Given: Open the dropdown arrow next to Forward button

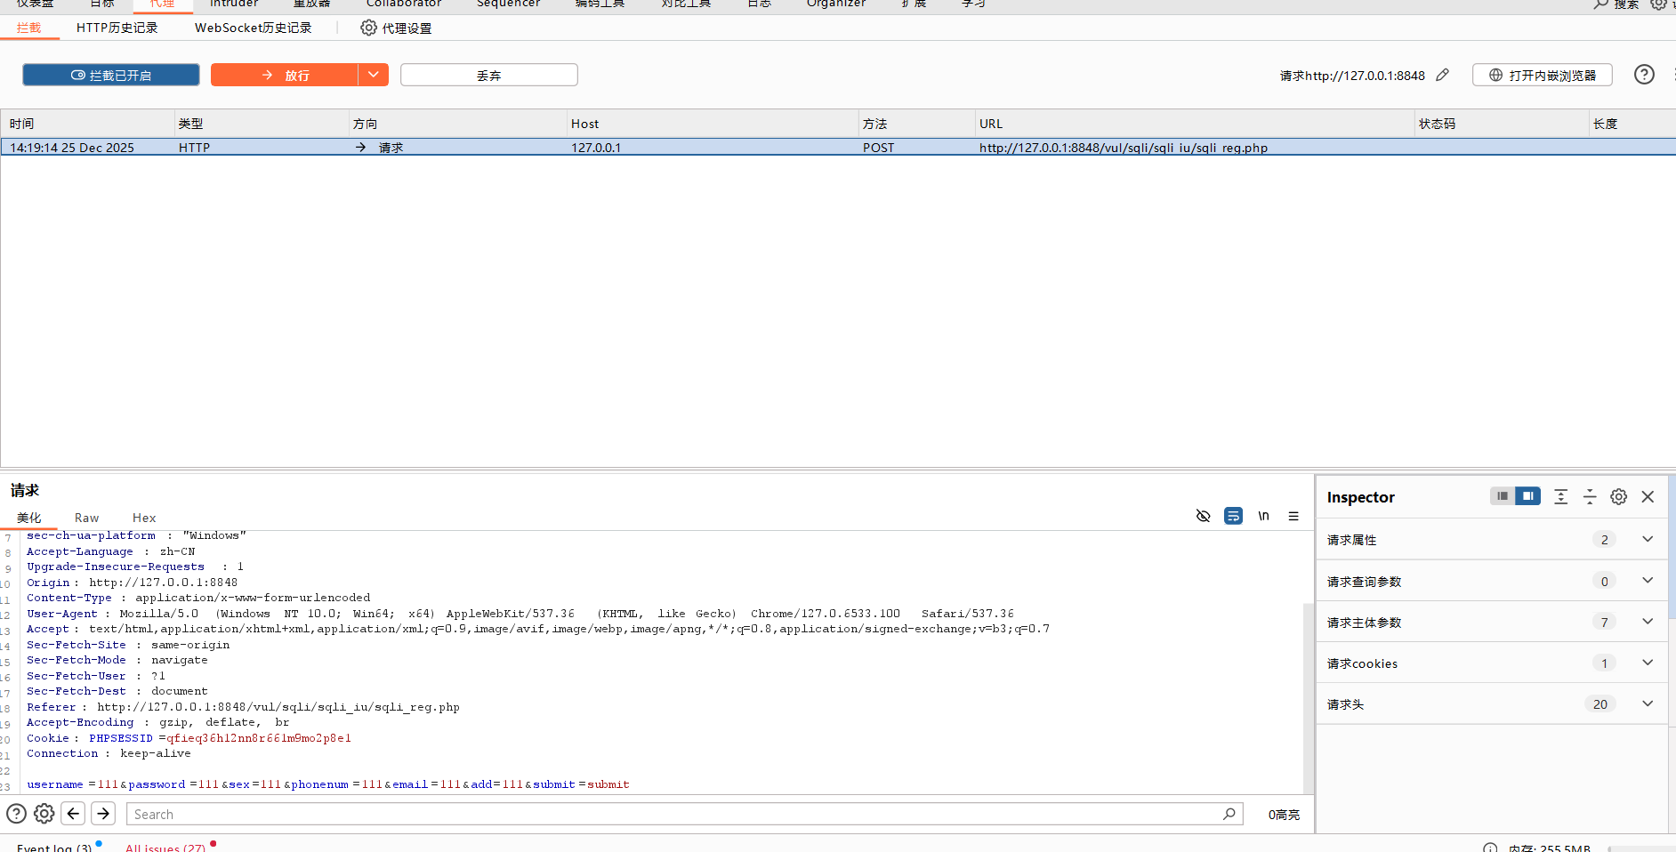Looking at the screenshot, I should click(x=374, y=75).
